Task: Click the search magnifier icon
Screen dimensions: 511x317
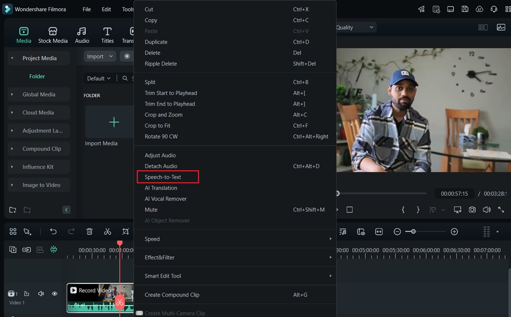Action: [x=125, y=78]
